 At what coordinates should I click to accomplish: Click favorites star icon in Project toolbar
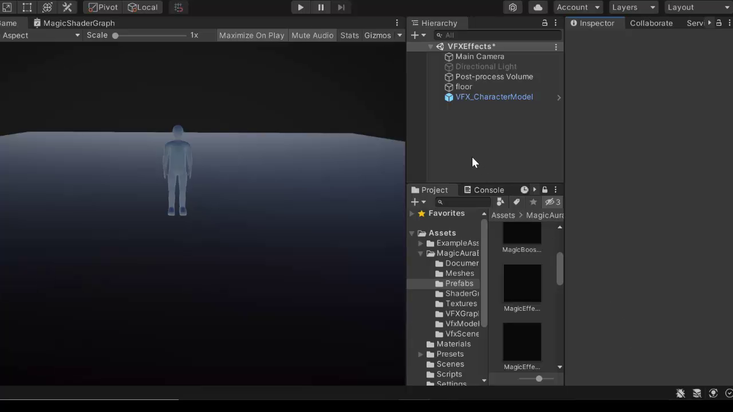(x=533, y=202)
